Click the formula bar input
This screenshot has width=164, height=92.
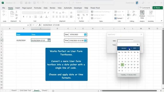[102, 25]
